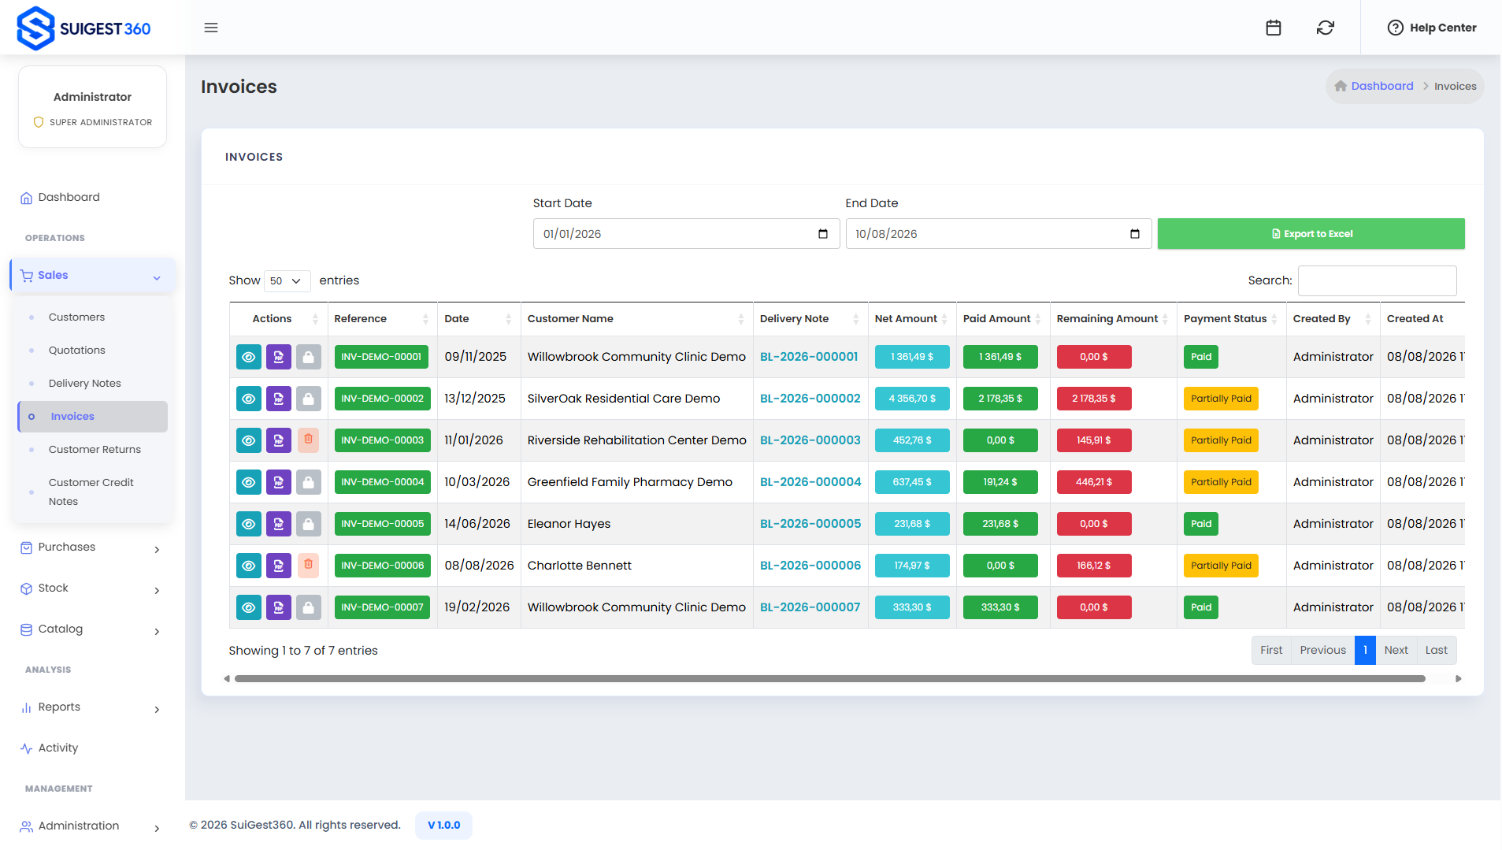Jump to First page
The width and height of the screenshot is (1502, 850).
click(1271, 651)
